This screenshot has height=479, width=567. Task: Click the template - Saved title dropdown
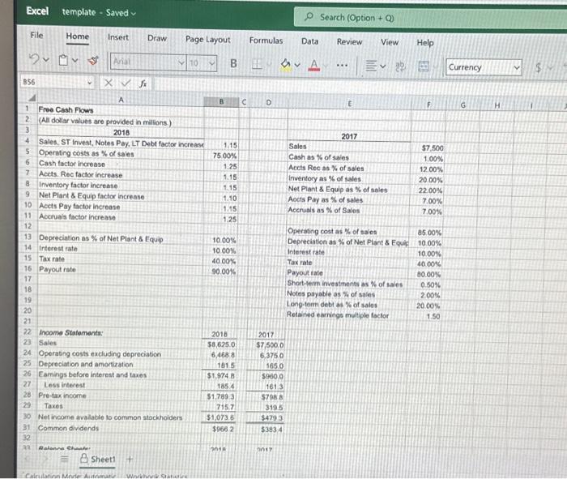click(99, 12)
